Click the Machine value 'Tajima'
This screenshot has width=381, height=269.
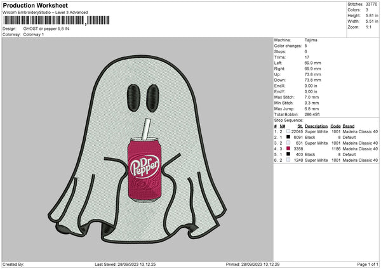coord(311,40)
